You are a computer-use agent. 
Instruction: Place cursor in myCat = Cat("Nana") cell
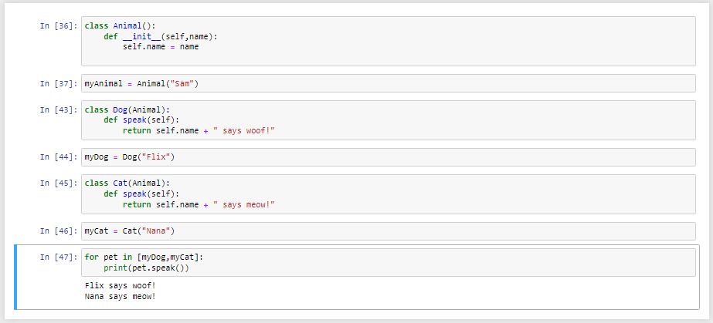386,231
